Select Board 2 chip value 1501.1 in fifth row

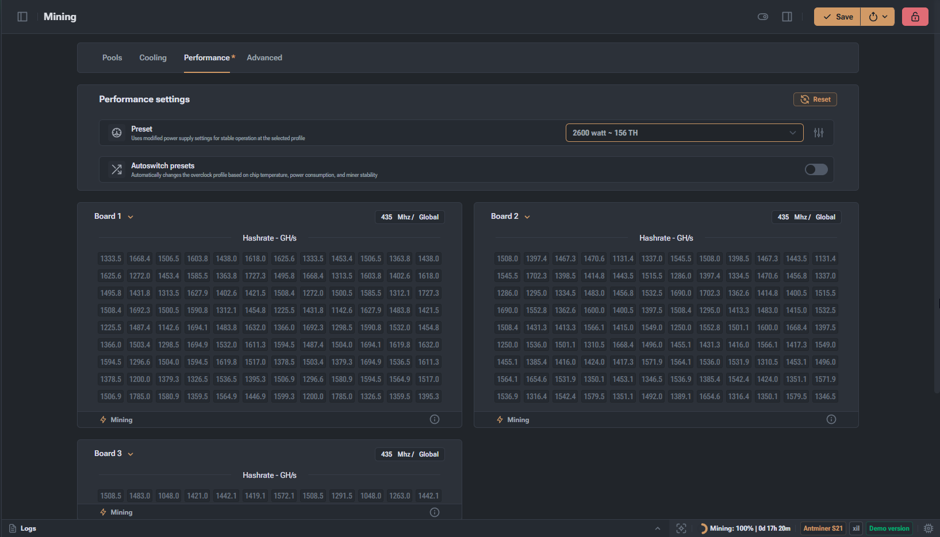pos(739,327)
